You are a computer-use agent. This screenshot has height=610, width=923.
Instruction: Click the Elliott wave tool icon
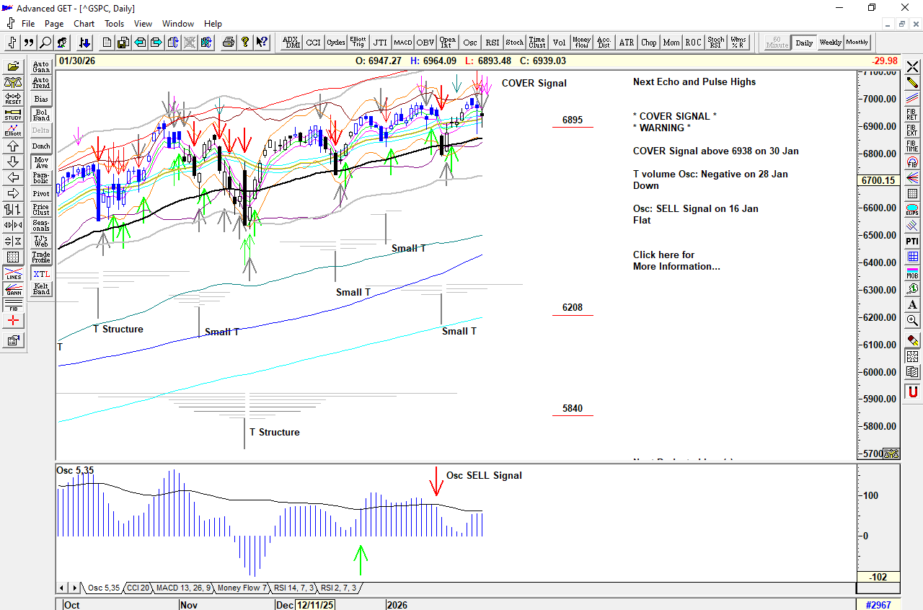[x=13, y=130]
